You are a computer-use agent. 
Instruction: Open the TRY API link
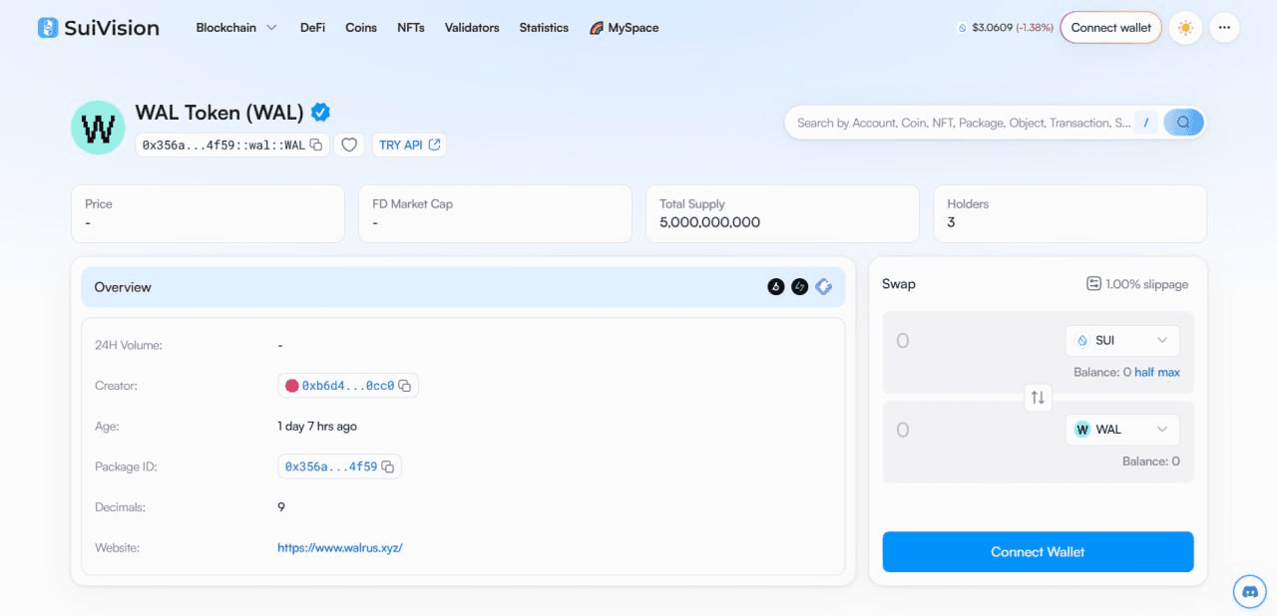(x=409, y=145)
